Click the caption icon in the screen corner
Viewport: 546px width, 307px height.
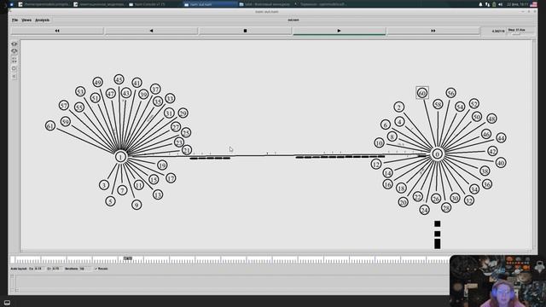tap(7, 303)
